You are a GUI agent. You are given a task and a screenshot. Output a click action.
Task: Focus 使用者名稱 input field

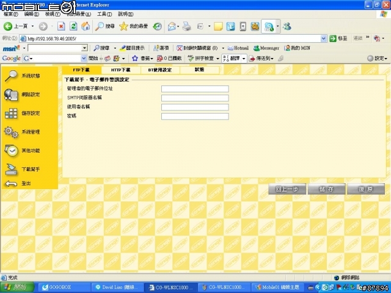(x=195, y=107)
